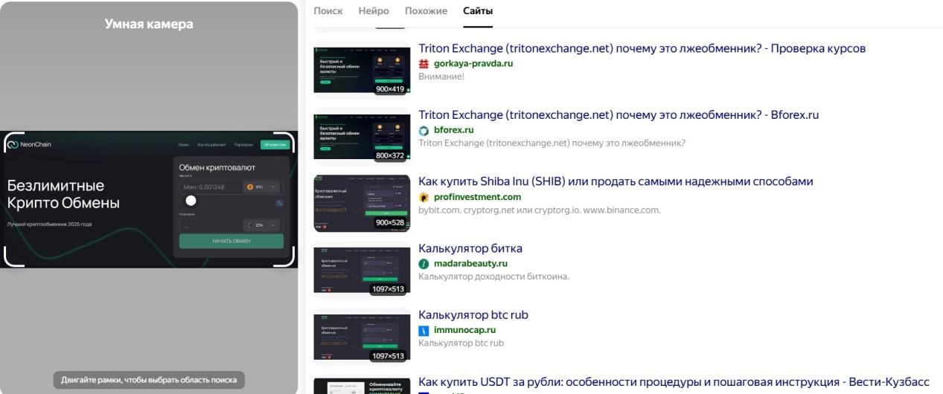Click 'Лучший криптообменник 2025 года' text
Viewport: 943px width, 394px height.
pyautogui.click(x=49, y=224)
